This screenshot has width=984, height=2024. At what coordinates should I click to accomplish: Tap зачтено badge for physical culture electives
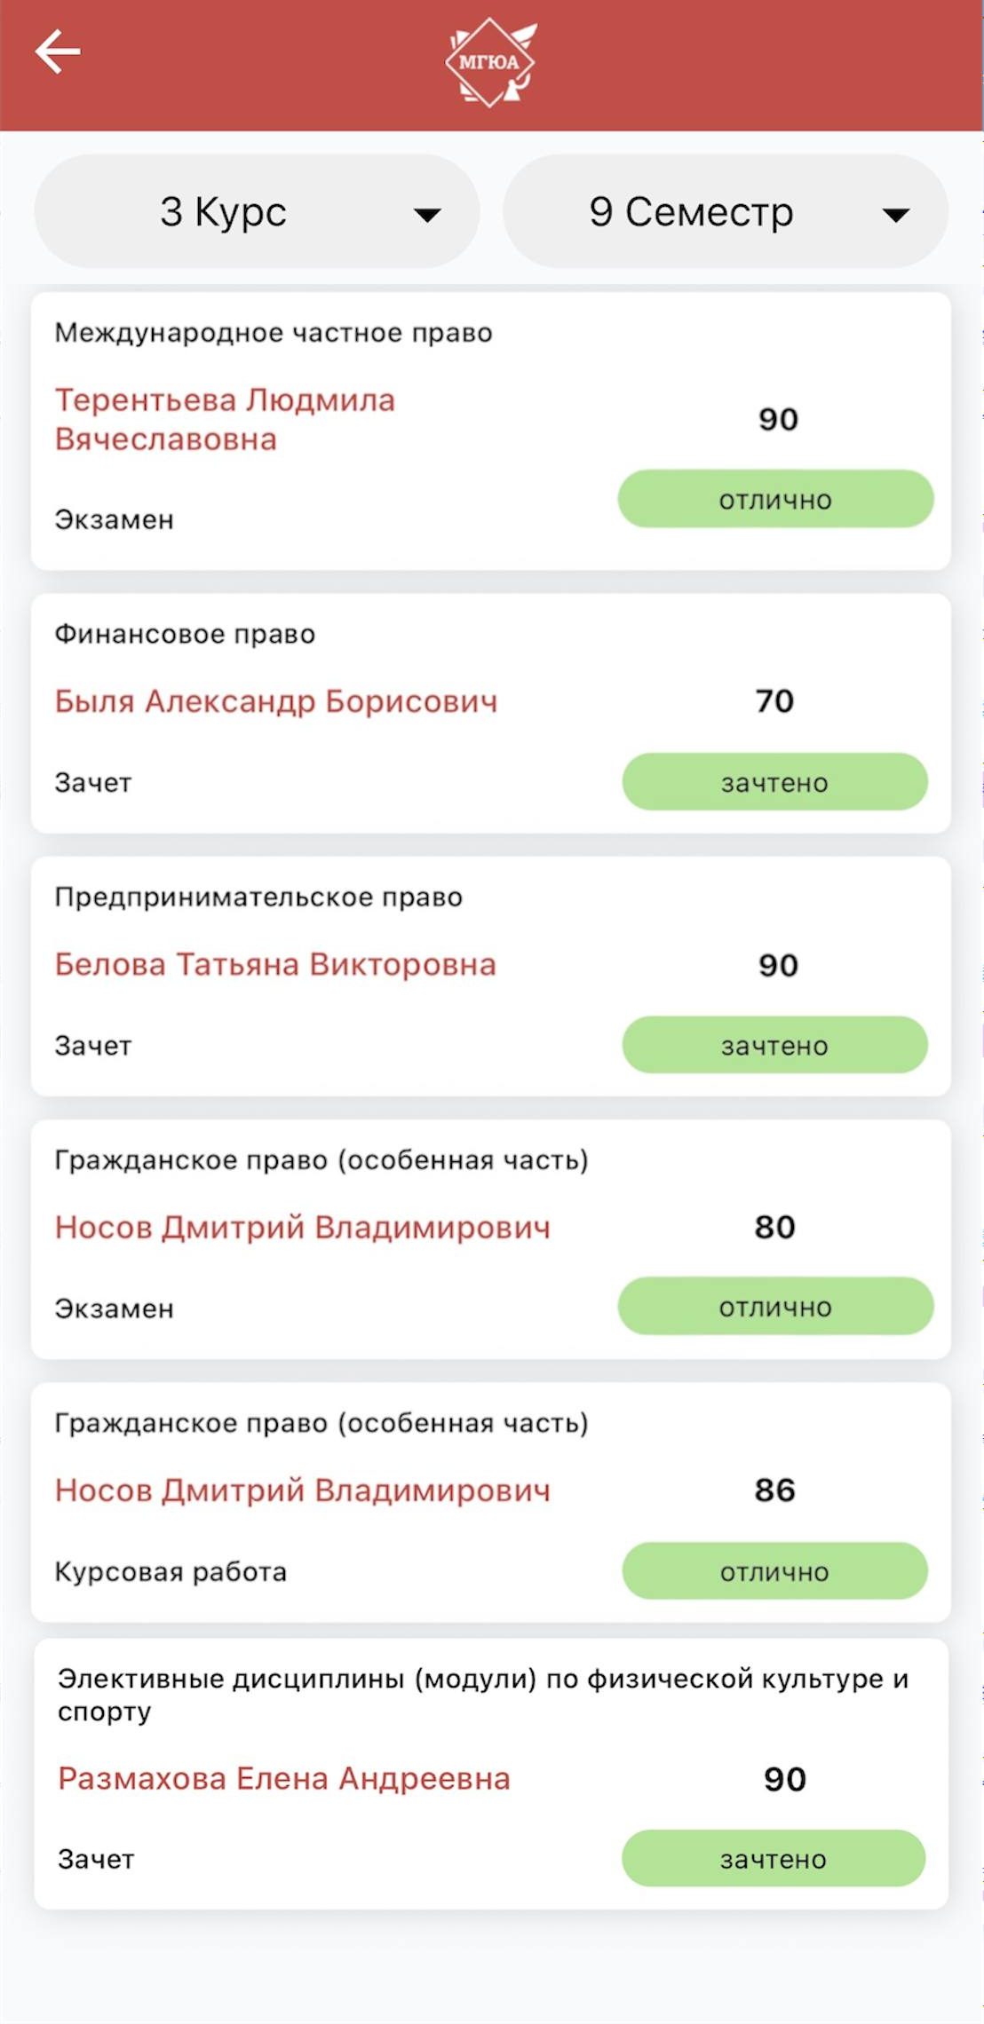point(774,1858)
